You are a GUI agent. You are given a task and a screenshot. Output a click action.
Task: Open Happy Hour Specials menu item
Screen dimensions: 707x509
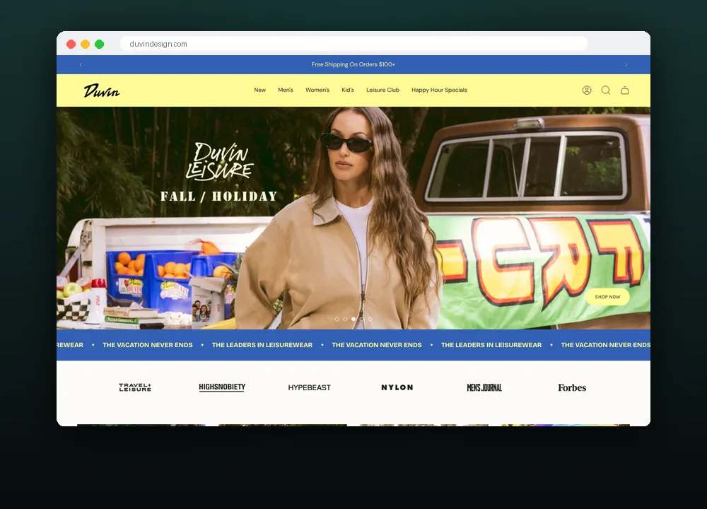439,90
